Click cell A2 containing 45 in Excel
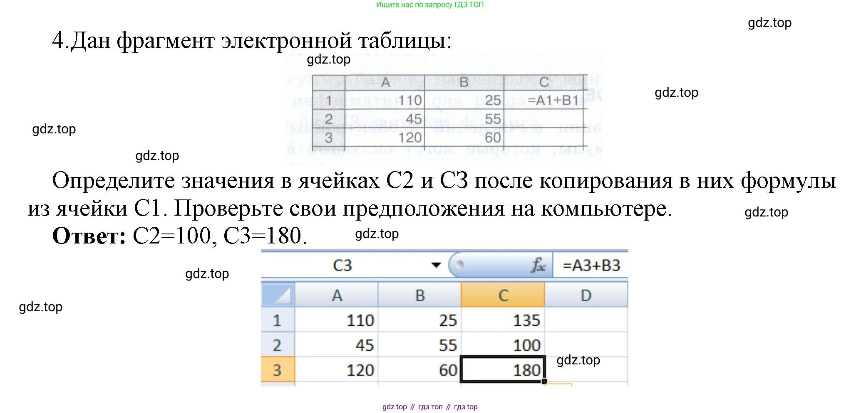 (337, 344)
